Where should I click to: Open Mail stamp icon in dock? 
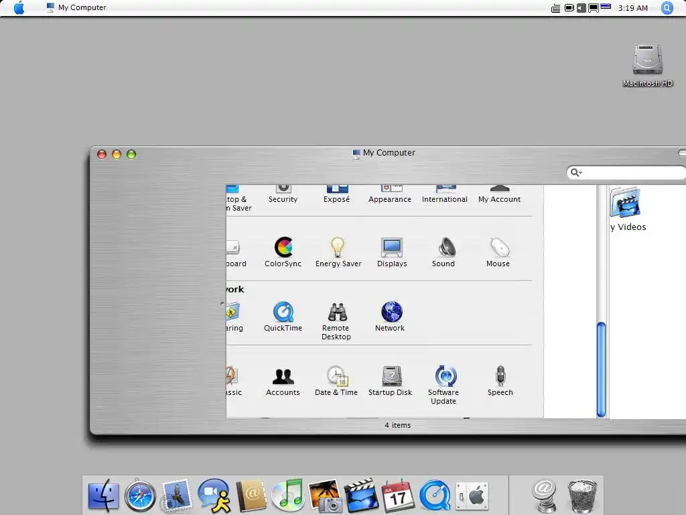pyautogui.click(x=176, y=496)
